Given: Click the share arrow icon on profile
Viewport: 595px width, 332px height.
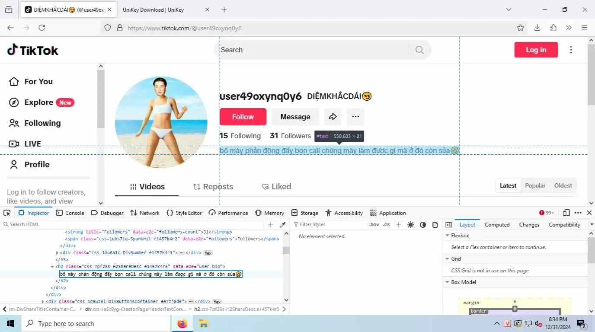Looking at the screenshot, I should [x=333, y=117].
